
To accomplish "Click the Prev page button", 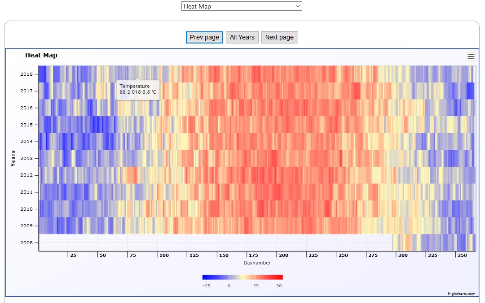I will click(204, 38).
